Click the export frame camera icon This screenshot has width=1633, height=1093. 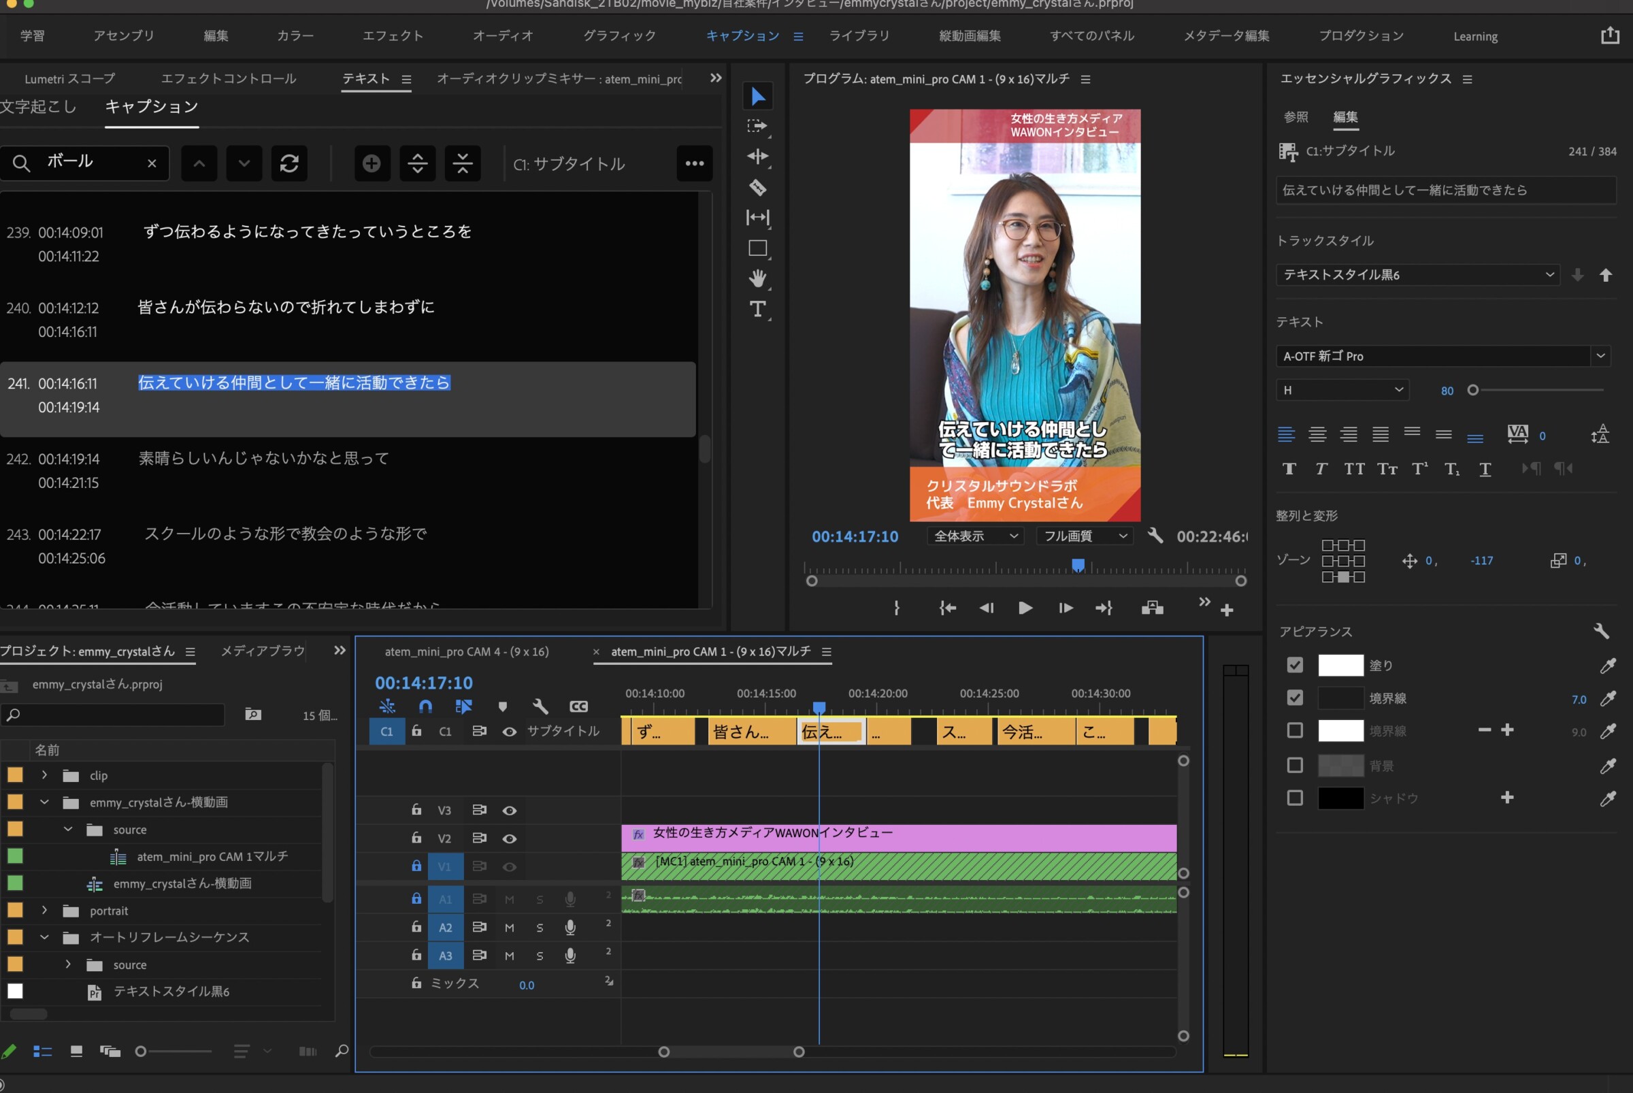1152,608
